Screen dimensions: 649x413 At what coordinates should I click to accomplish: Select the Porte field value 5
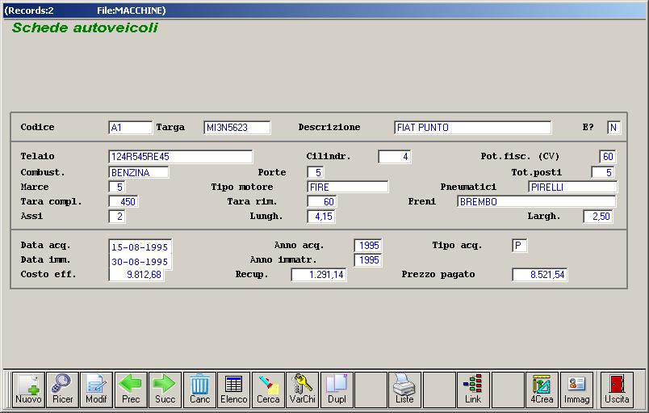click(316, 172)
